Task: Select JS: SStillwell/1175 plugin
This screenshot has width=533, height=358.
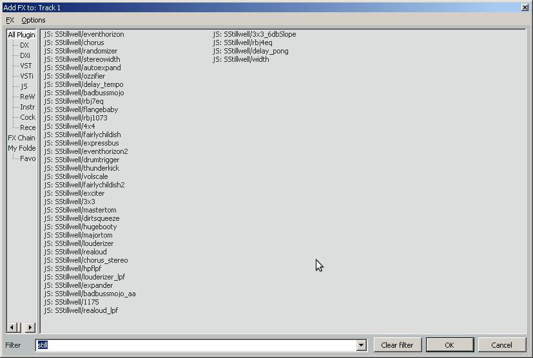Action: 72,302
